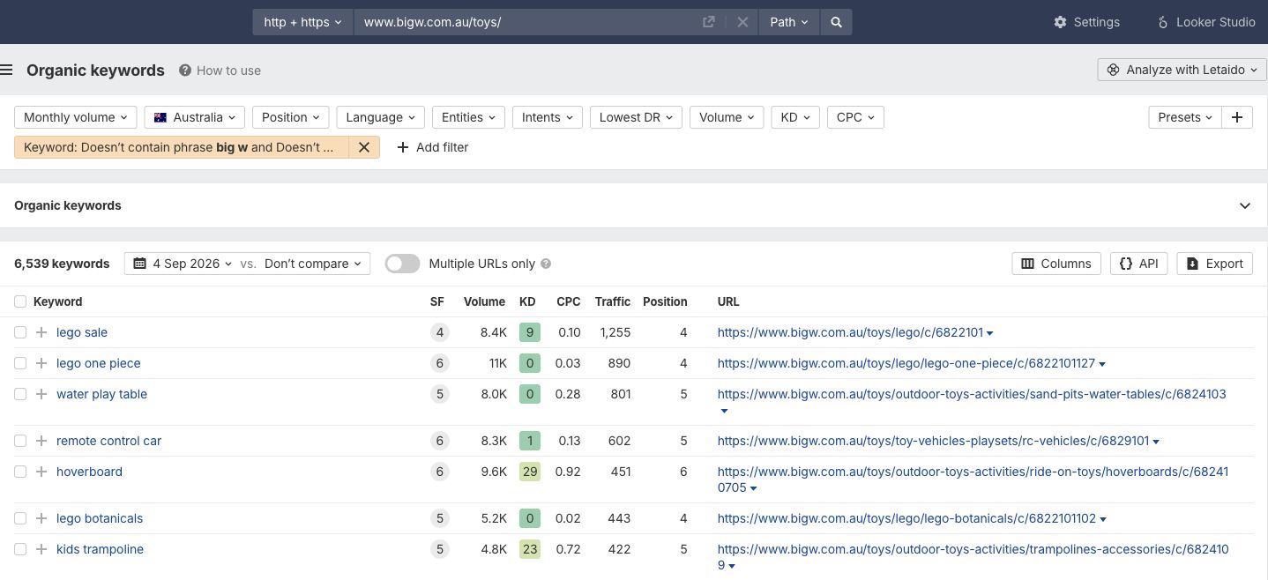Add lego one piece to keyword list
The image size is (1268, 580).
click(41, 363)
